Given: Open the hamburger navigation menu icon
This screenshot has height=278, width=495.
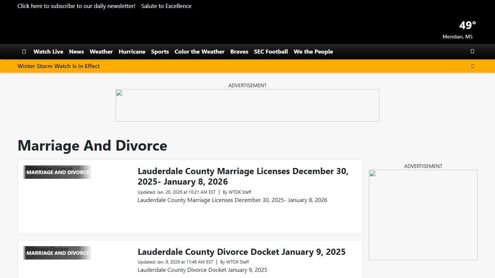Looking at the screenshot, I should click(24, 51).
